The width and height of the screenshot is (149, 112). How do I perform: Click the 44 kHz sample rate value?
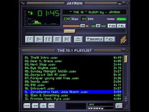[x=84, y=19]
